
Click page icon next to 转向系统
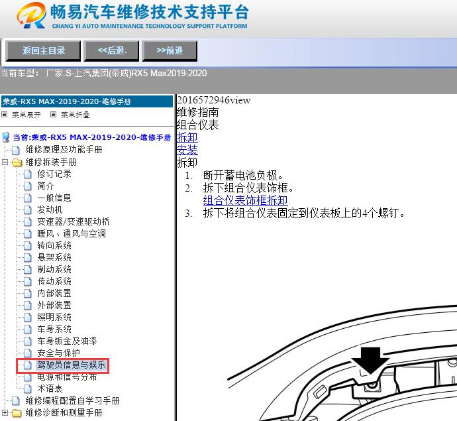[x=28, y=246]
